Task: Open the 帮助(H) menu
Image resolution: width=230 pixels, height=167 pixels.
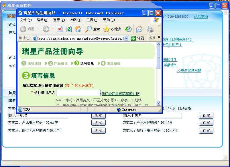Action: coord(109,20)
